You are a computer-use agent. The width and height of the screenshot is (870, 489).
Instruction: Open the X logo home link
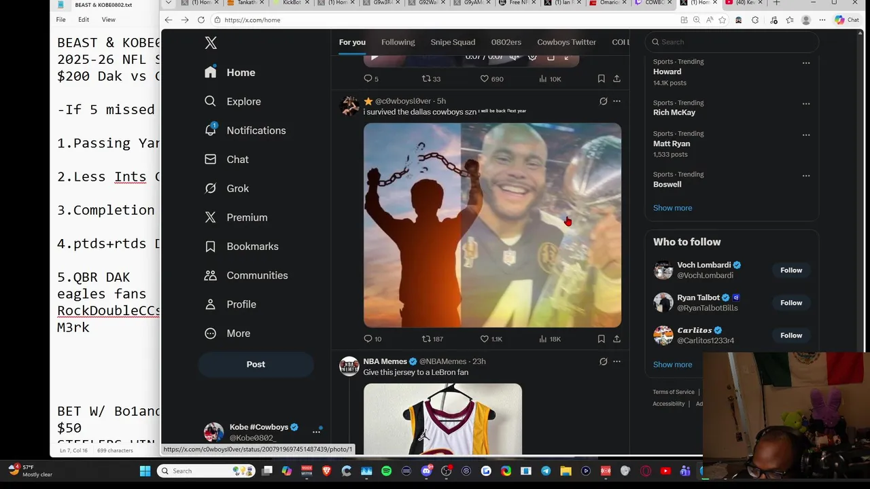[x=211, y=43]
